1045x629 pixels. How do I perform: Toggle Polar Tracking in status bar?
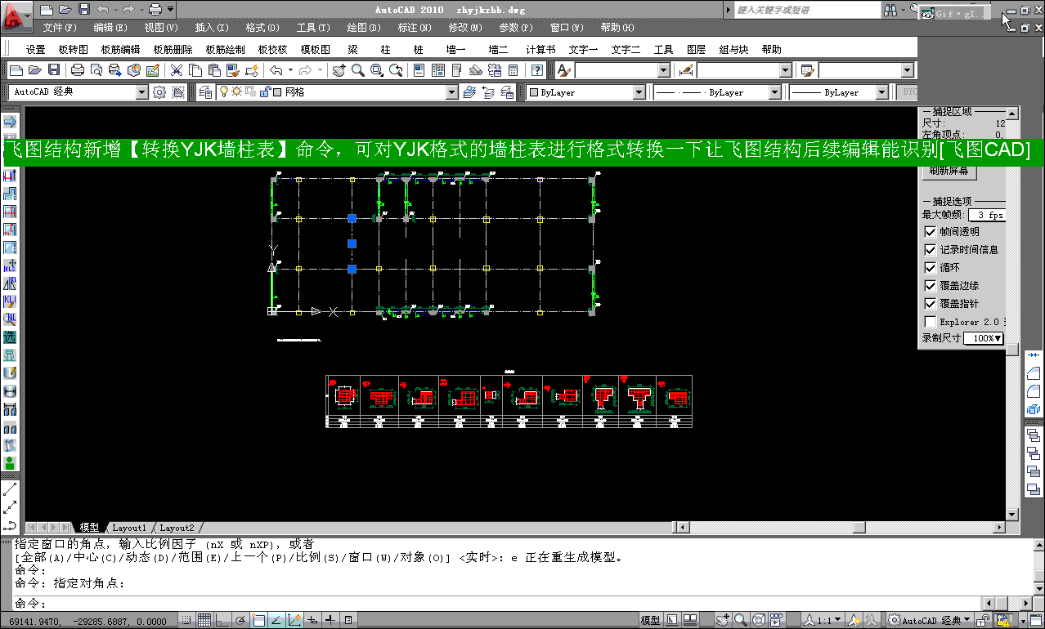coord(240,620)
